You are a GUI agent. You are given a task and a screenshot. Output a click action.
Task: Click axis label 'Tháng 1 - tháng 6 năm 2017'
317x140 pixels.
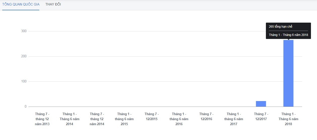point(234,119)
